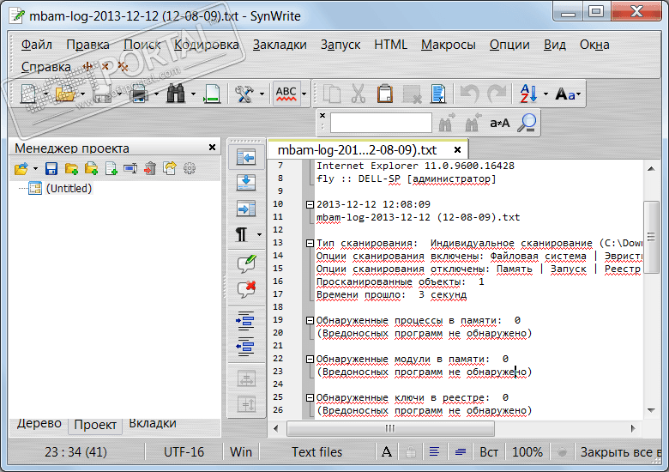Open the dropdown arrow beside the ¶ icon
Viewport: 669px width, 472px height.
pyautogui.click(x=259, y=235)
